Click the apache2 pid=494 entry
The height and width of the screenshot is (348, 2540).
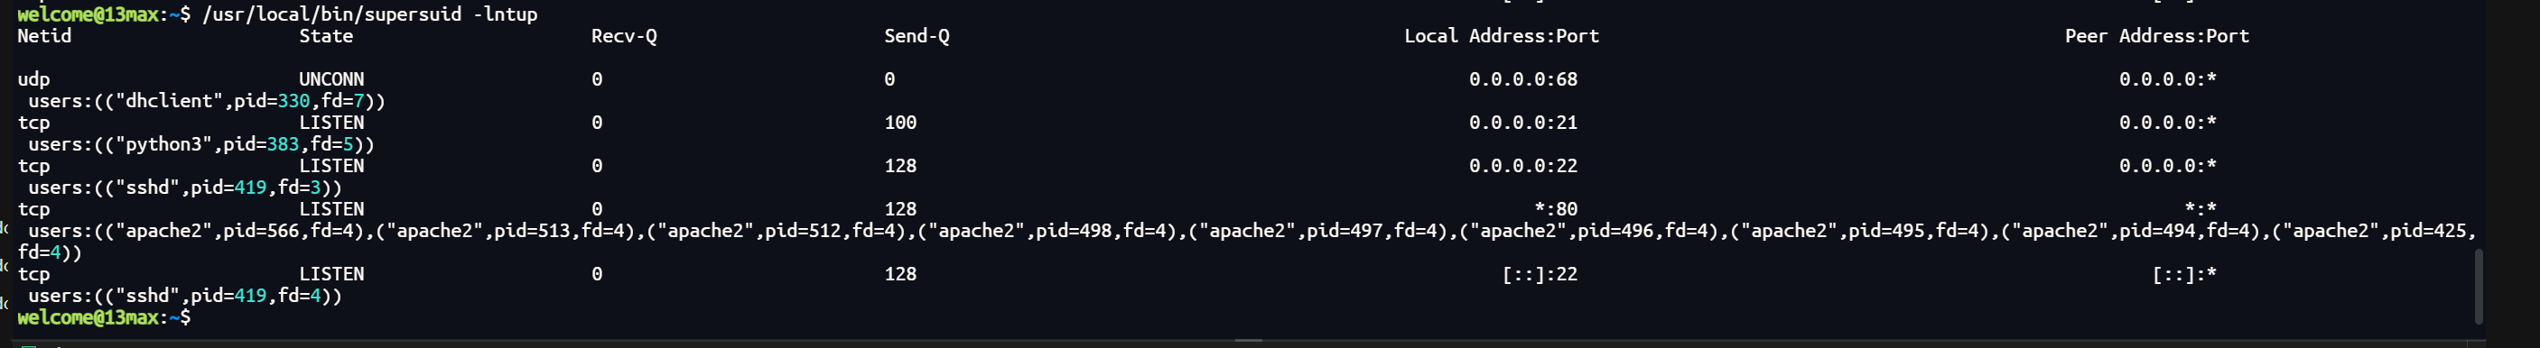[x=2131, y=231]
